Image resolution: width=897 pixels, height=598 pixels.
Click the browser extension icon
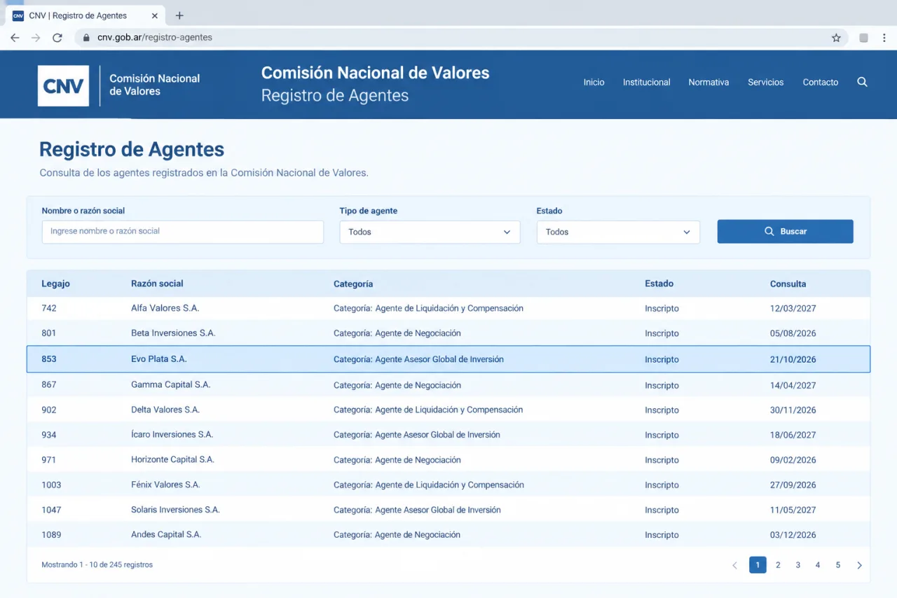pos(863,38)
